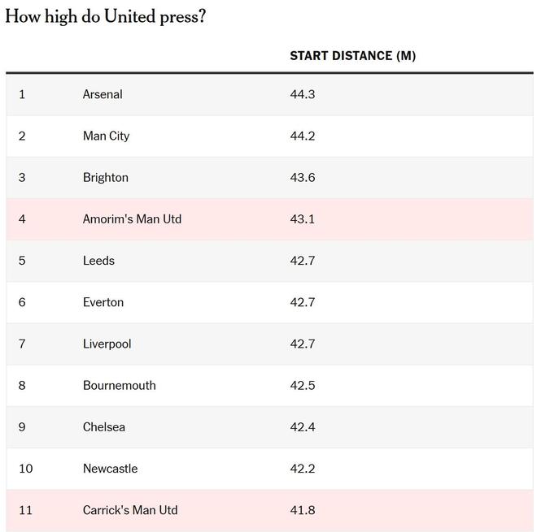Image resolution: width=537 pixels, height=532 pixels.
Task: Click Bournemouth in the ranking list
Action: (119, 385)
